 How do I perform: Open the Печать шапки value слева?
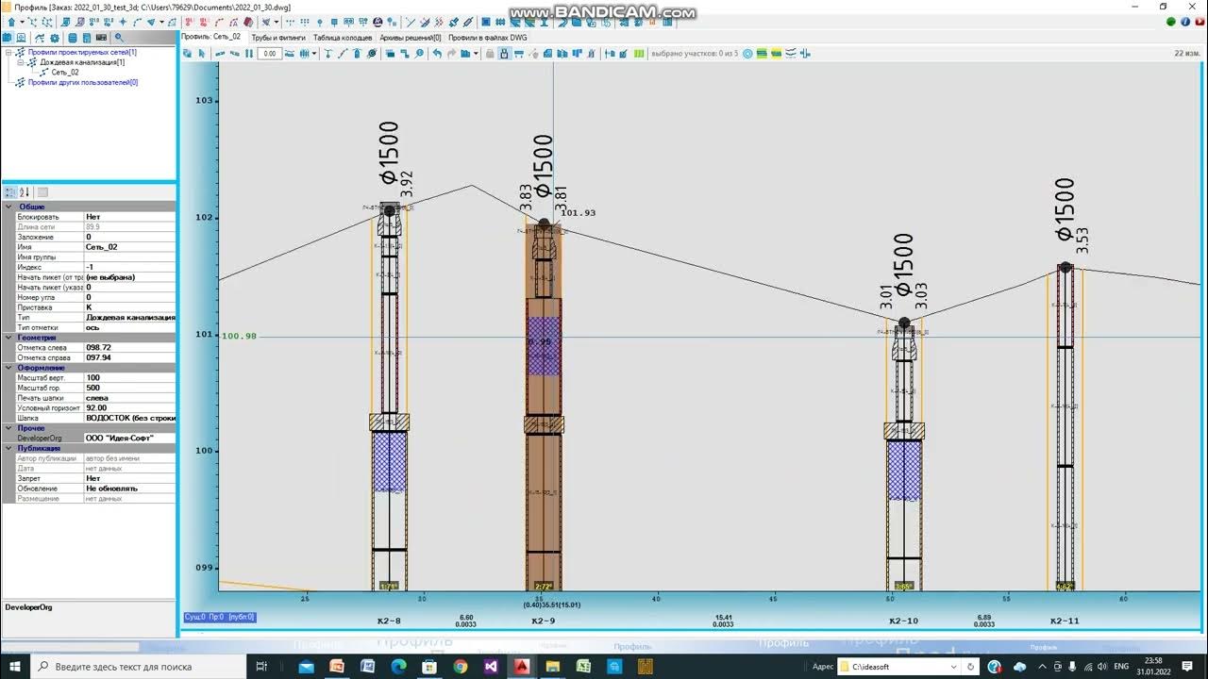129,398
